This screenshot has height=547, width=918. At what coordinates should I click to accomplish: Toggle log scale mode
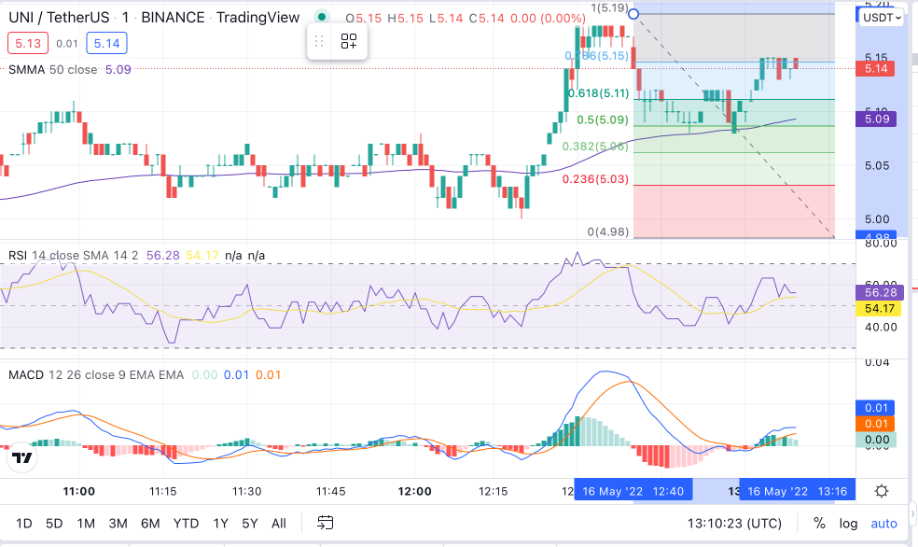coord(848,523)
